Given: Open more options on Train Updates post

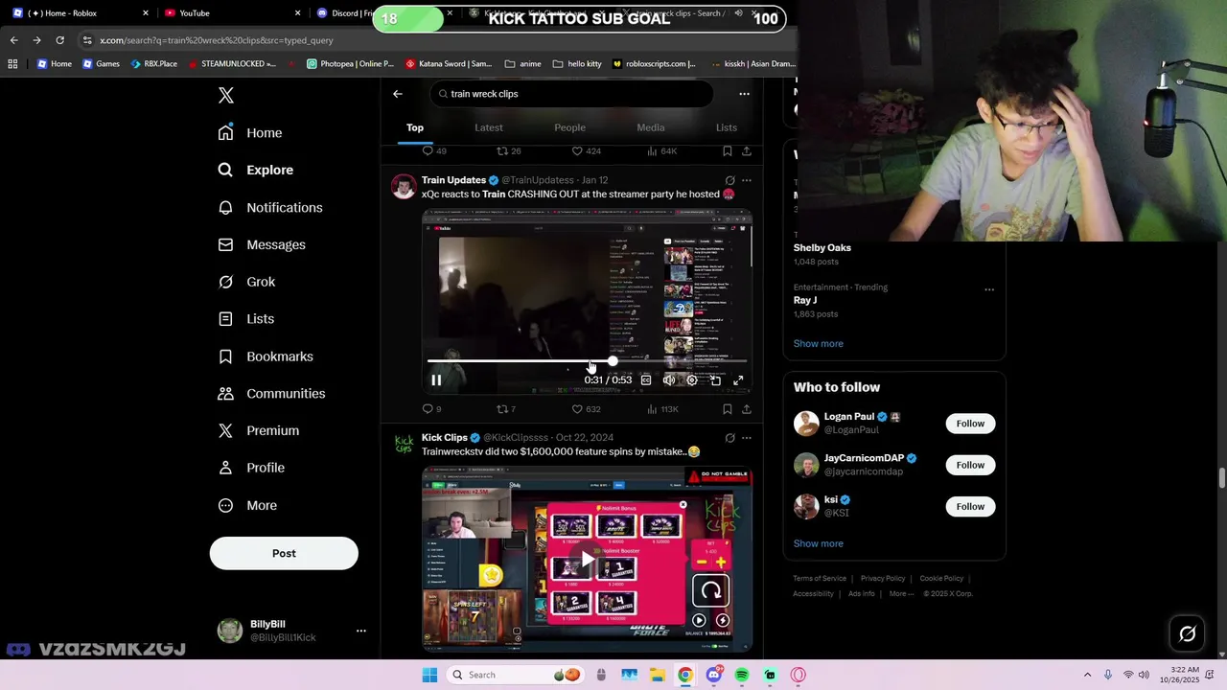Looking at the screenshot, I should [747, 180].
